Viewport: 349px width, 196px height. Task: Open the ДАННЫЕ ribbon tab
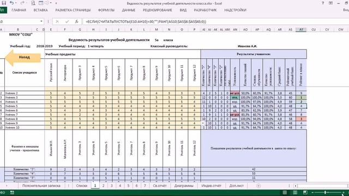coord(129,10)
